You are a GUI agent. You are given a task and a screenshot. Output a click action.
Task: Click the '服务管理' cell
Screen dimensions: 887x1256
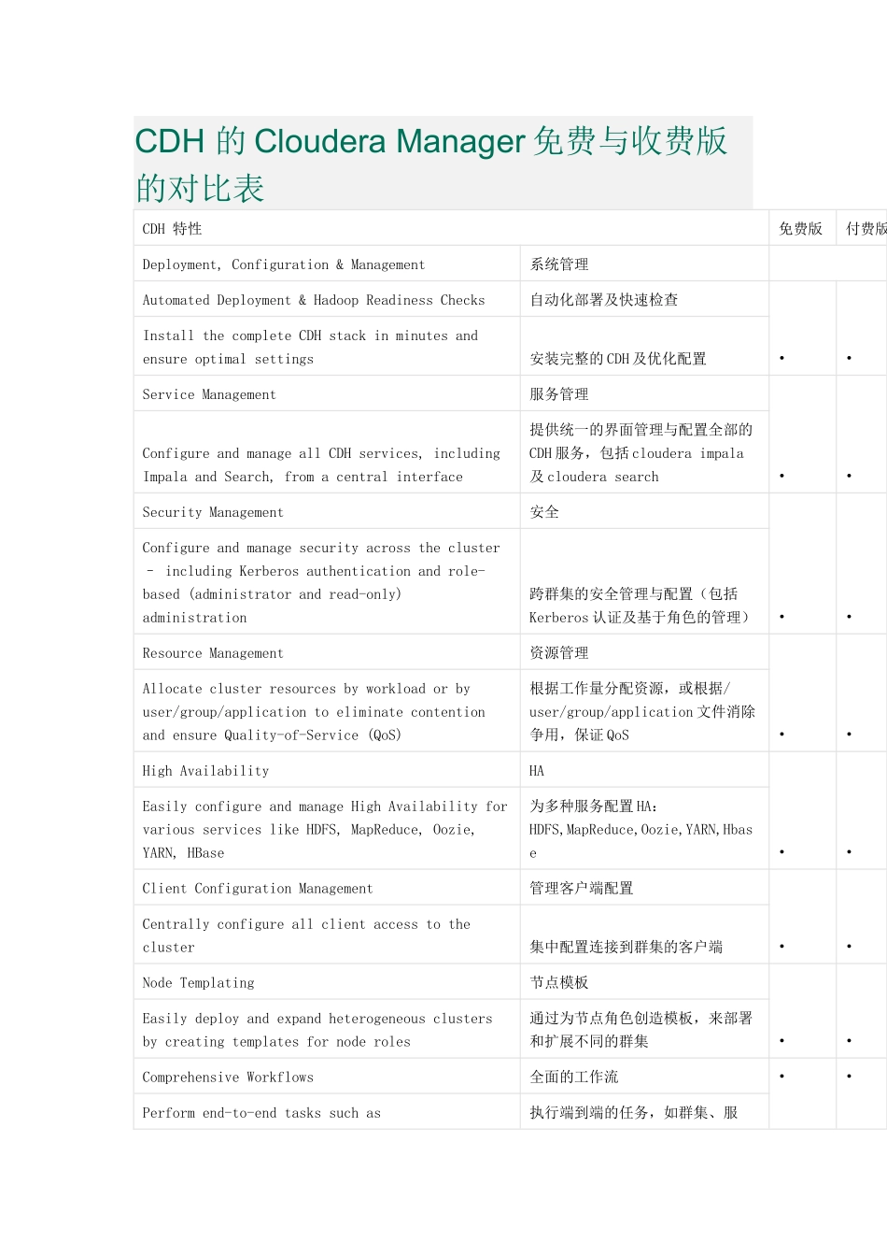[644, 394]
